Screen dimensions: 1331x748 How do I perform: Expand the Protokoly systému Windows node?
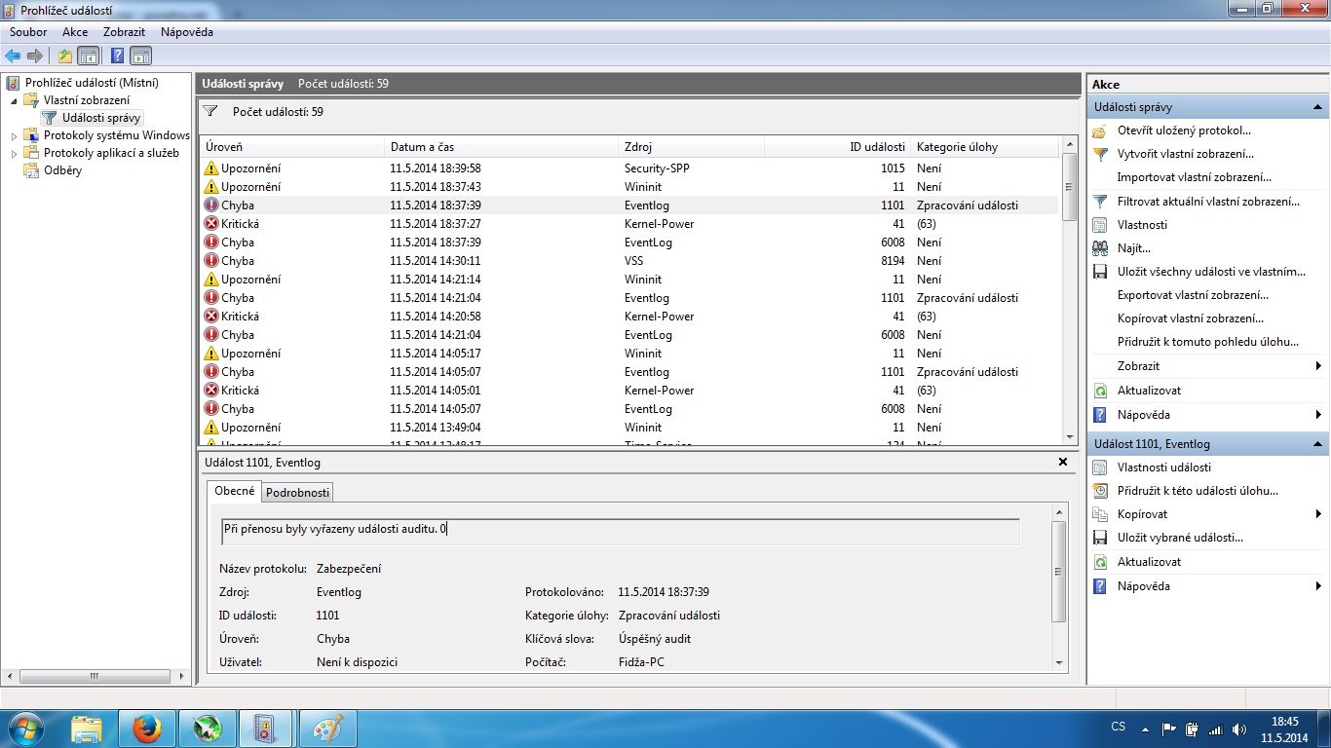(x=14, y=135)
